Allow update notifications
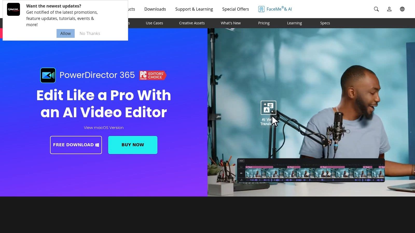 click(65, 33)
